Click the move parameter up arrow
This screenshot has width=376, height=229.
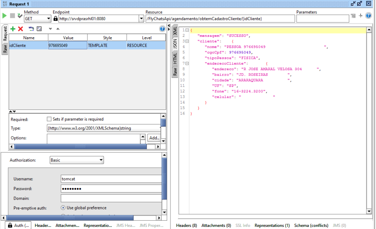58,29
